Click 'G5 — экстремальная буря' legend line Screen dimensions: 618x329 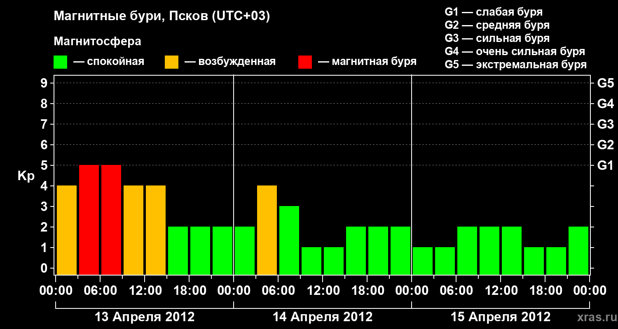click(x=516, y=65)
